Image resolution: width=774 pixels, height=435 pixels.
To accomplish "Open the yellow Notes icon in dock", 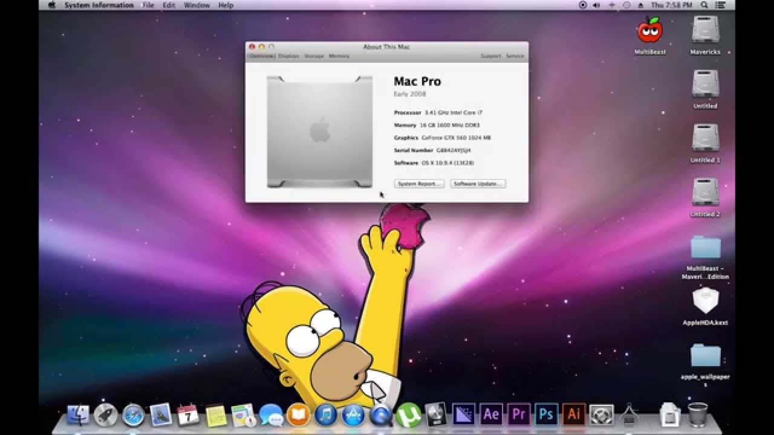I will 216,415.
